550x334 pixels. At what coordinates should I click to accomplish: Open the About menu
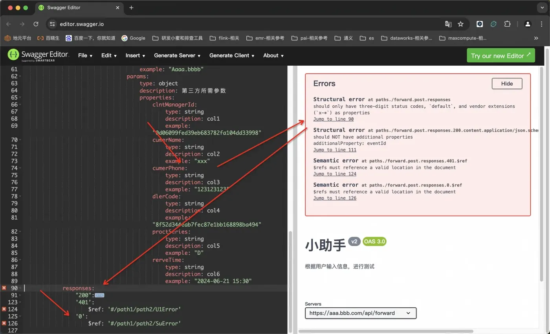[x=273, y=55]
